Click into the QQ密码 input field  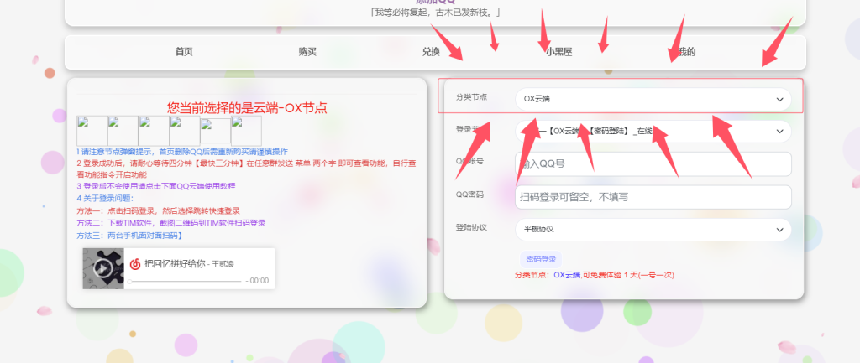tap(653, 197)
